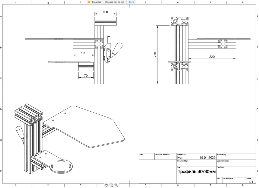Click the 'Changes may be lost' message
259x188 pixels.
click(x=114, y=2)
